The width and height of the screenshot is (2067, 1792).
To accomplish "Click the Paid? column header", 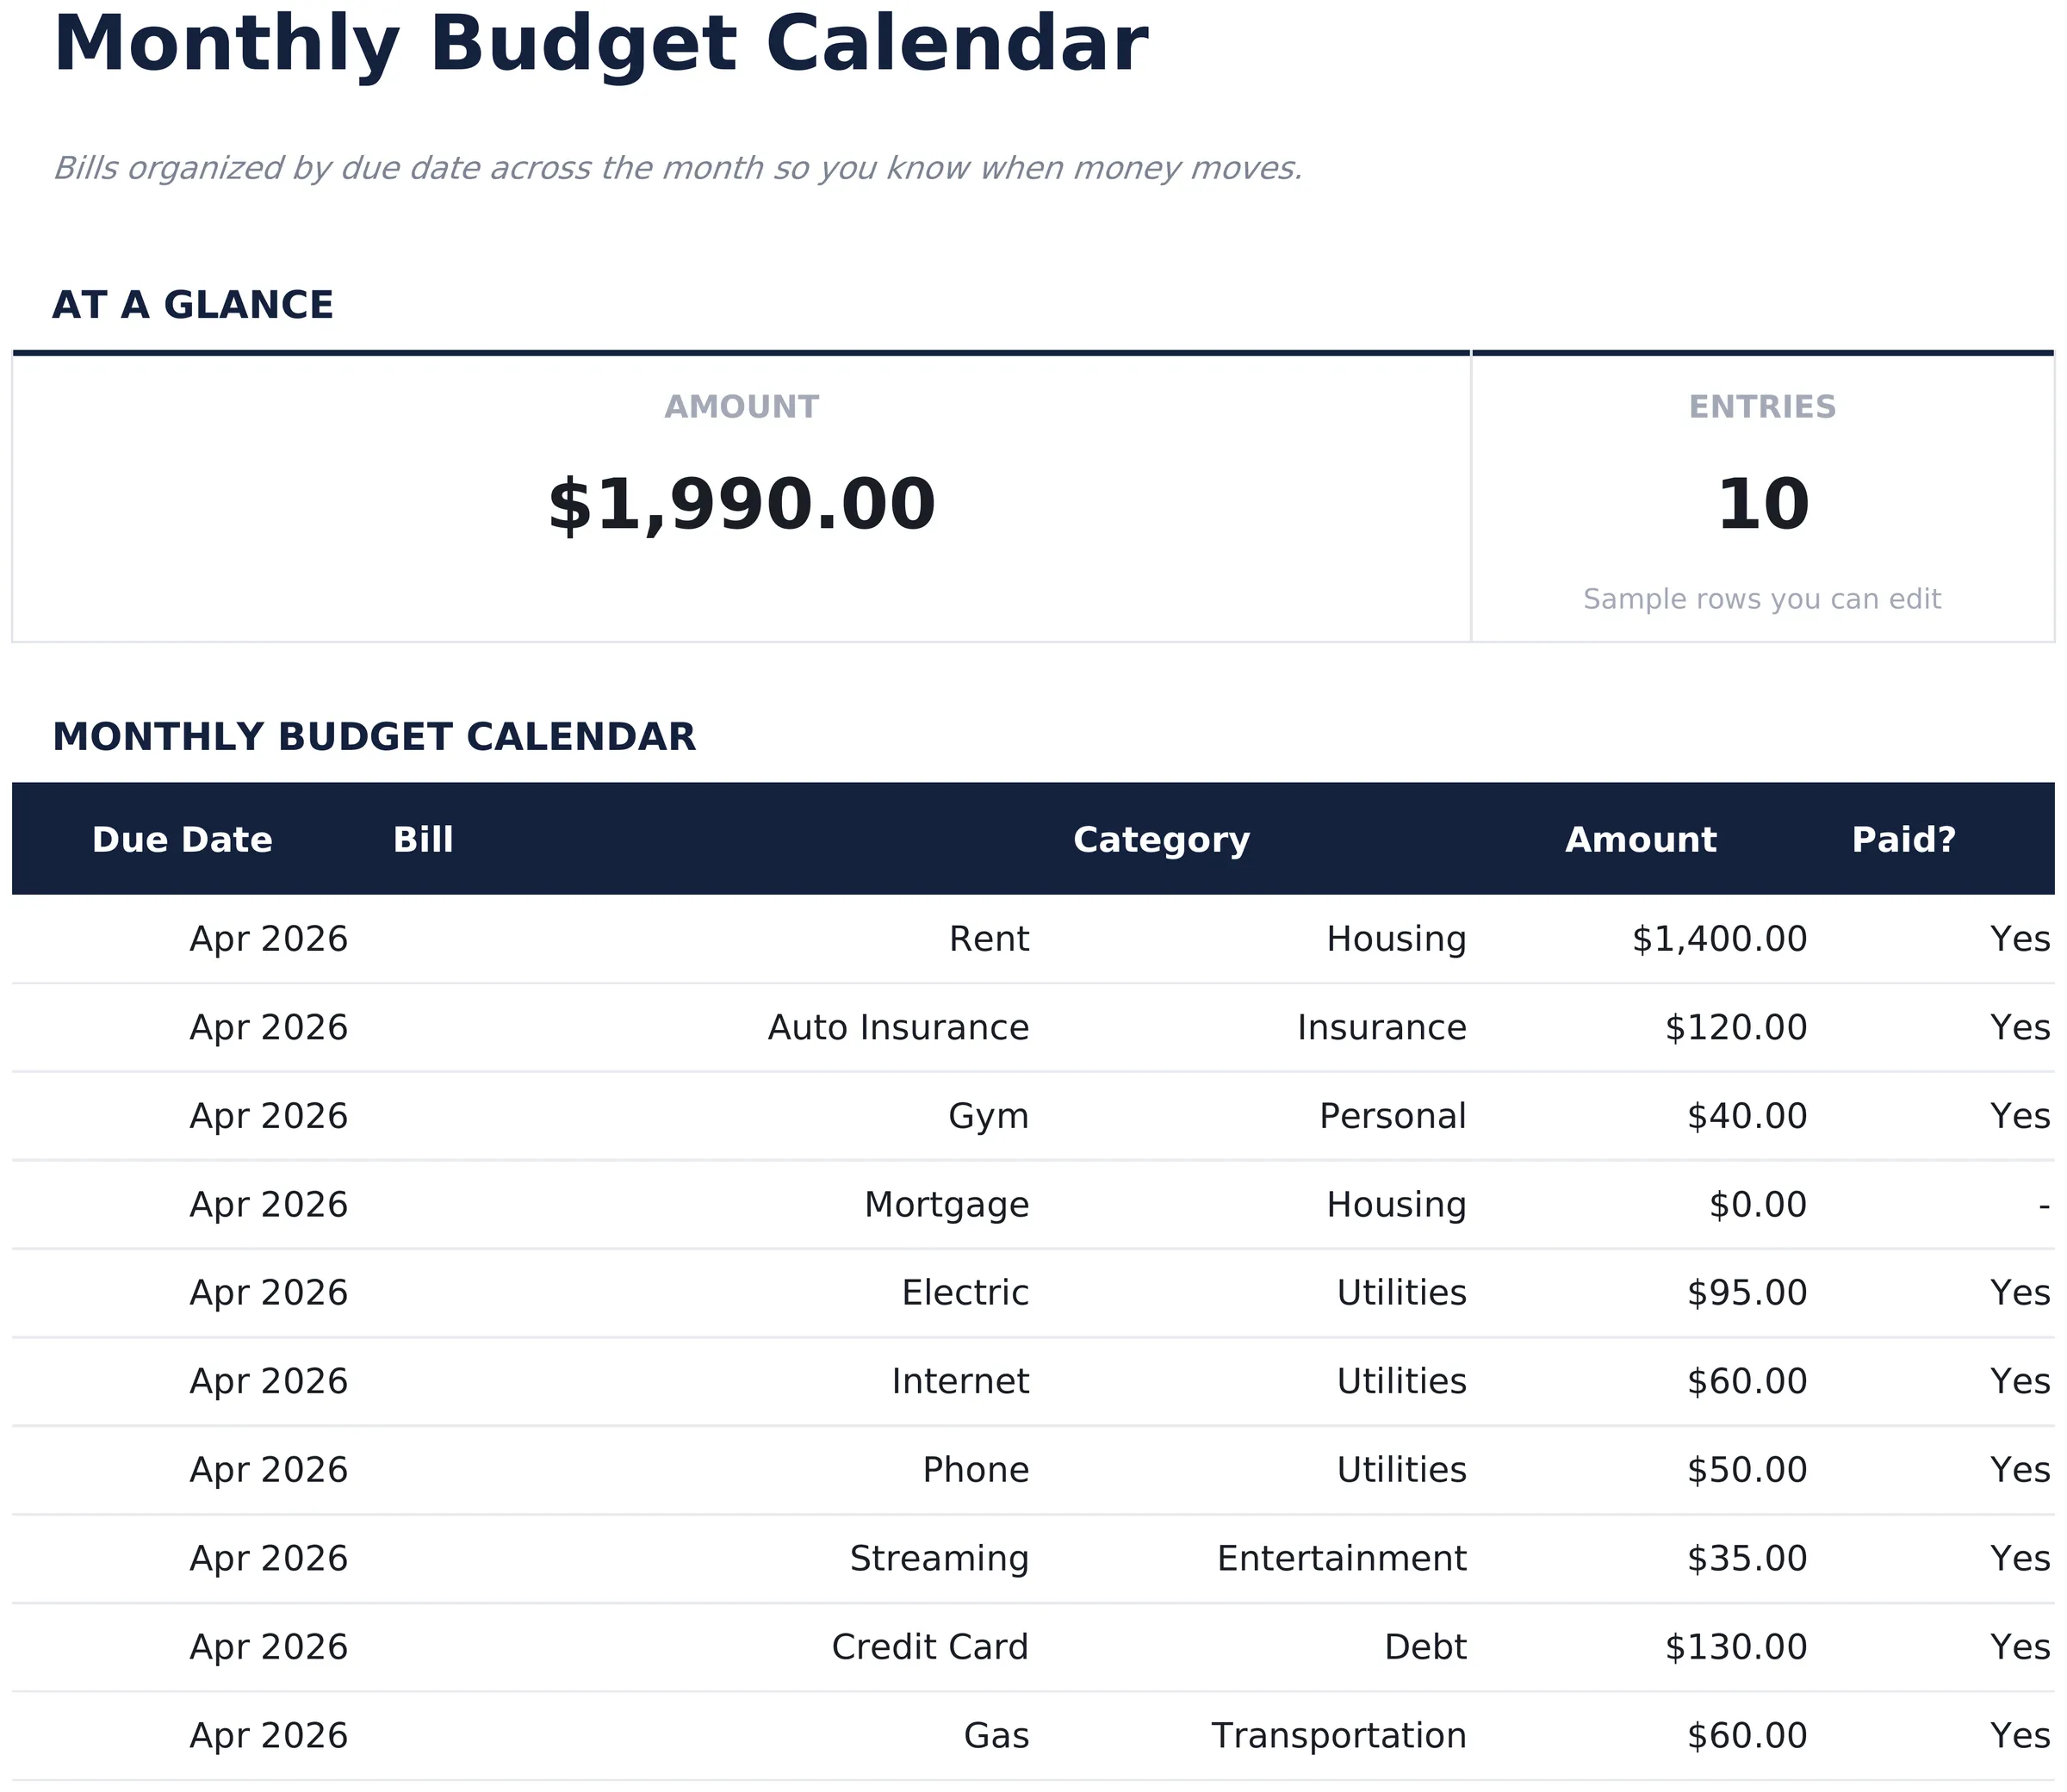I will [1904, 840].
